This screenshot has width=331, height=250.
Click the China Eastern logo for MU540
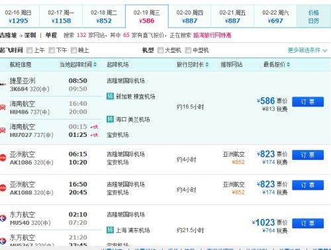(x=3, y=218)
